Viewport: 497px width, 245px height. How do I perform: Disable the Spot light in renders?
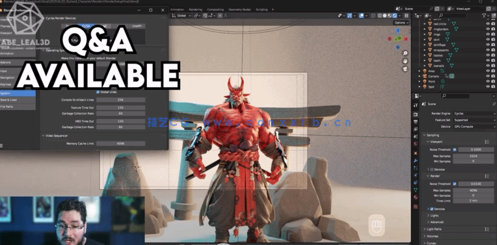point(493,86)
